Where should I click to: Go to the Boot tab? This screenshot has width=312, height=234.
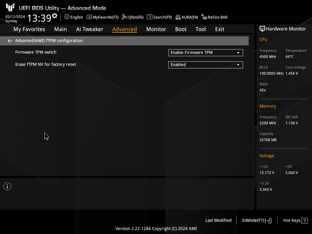[x=181, y=29]
